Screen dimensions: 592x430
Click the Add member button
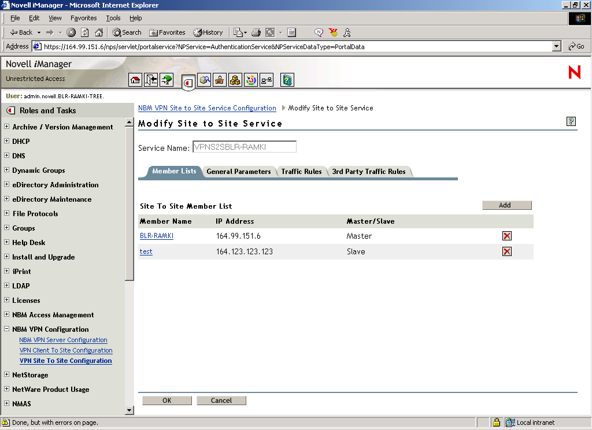click(506, 205)
